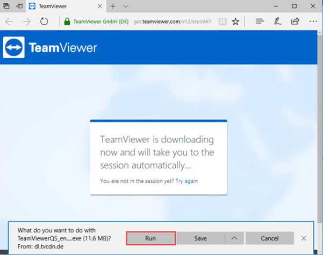This screenshot has height=255, width=323.
Task: Add page to favorites with the star
Action: tap(235, 21)
